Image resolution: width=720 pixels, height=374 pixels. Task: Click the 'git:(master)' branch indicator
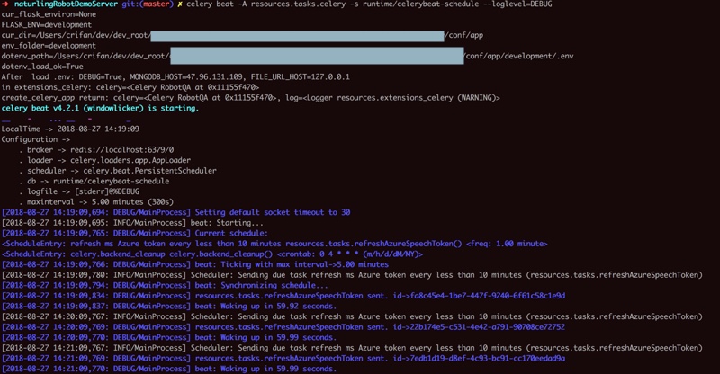148,4
